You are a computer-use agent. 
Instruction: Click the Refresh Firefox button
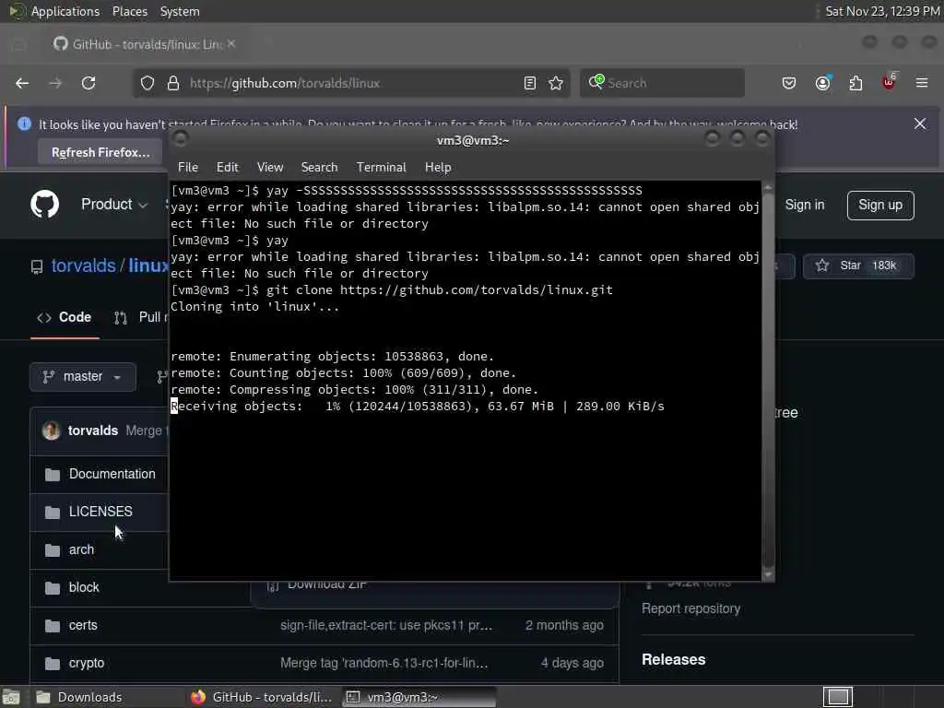pyautogui.click(x=100, y=152)
